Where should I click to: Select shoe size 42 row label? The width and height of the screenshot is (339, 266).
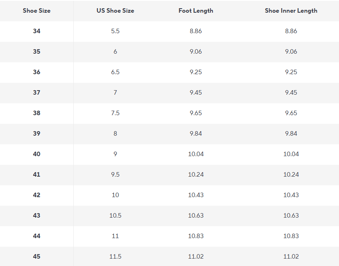pyautogui.click(x=36, y=195)
